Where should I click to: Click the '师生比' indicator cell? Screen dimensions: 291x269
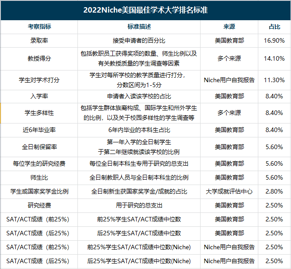click(x=39, y=177)
